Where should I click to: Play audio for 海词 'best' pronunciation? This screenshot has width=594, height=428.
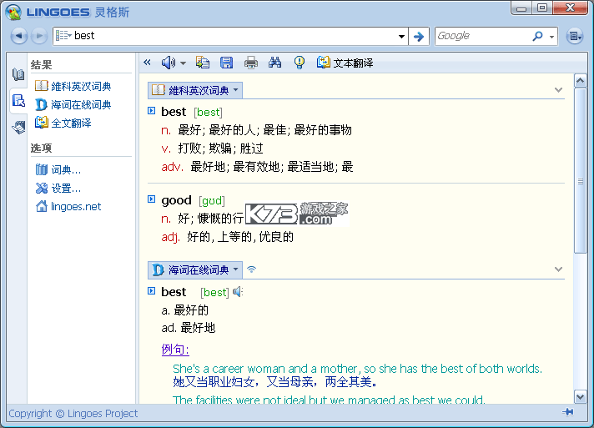pyautogui.click(x=238, y=292)
